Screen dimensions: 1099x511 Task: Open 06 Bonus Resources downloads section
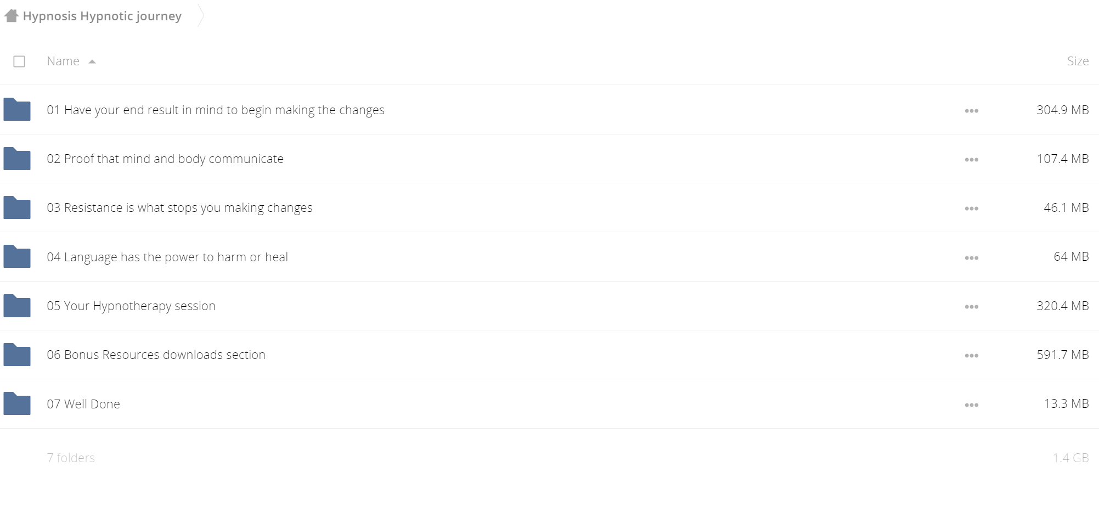tap(156, 355)
